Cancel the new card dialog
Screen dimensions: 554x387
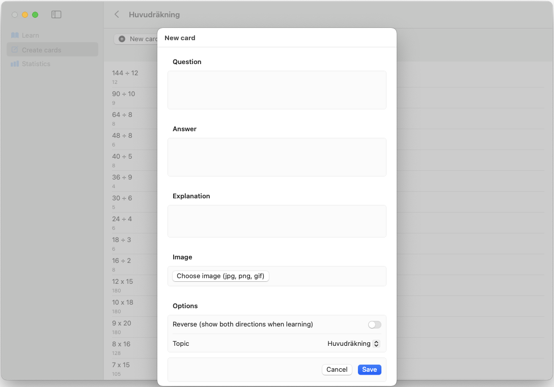[x=337, y=370]
